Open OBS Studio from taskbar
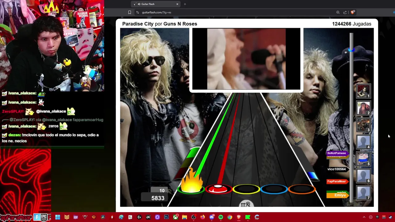The height and width of the screenshot is (222, 395). point(193,217)
